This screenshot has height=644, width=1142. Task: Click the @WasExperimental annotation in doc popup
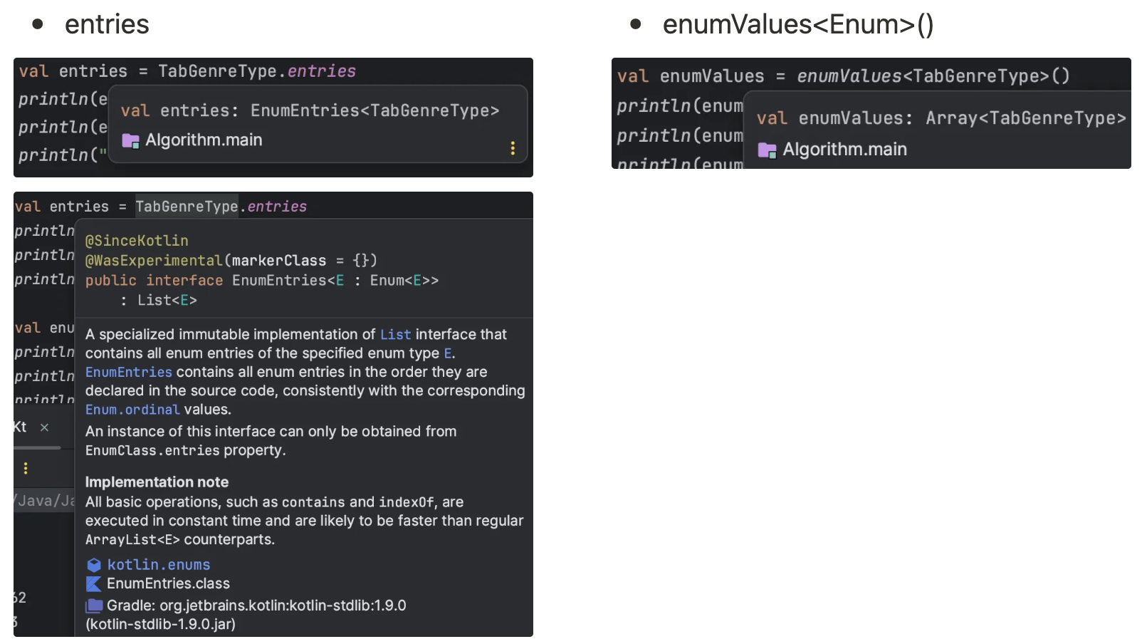tap(154, 261)
